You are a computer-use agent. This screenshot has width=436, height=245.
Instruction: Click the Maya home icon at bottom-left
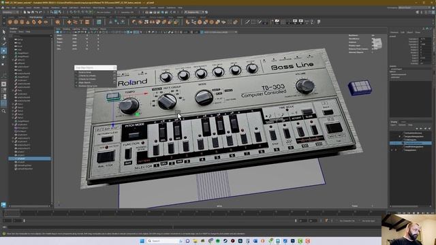(x=3, y=205)
